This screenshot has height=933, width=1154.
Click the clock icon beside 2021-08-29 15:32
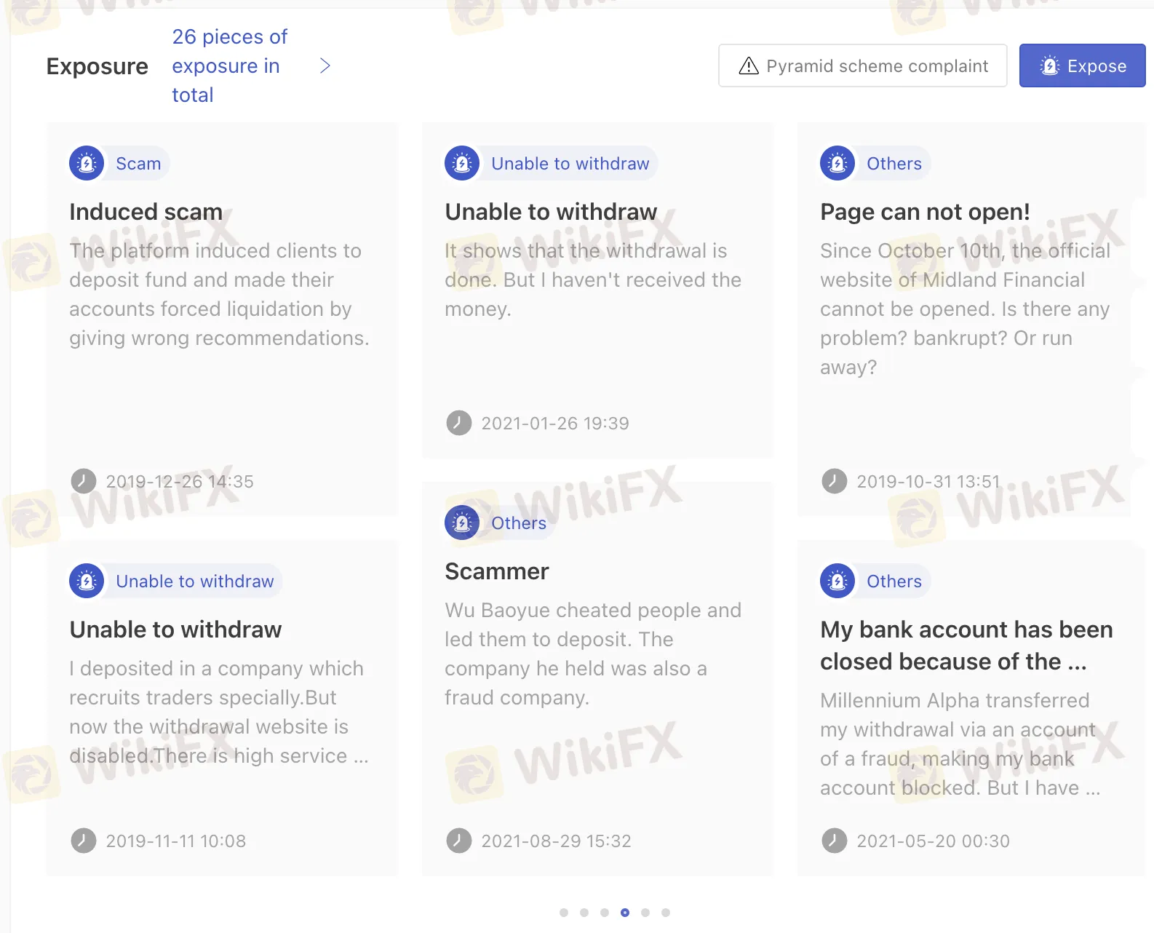click(x=459, y=841)
